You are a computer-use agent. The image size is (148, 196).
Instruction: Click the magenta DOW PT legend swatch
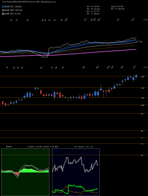point(3,14)
